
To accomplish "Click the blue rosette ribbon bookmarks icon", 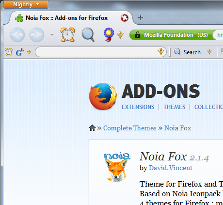I will [x=109, y=35].
